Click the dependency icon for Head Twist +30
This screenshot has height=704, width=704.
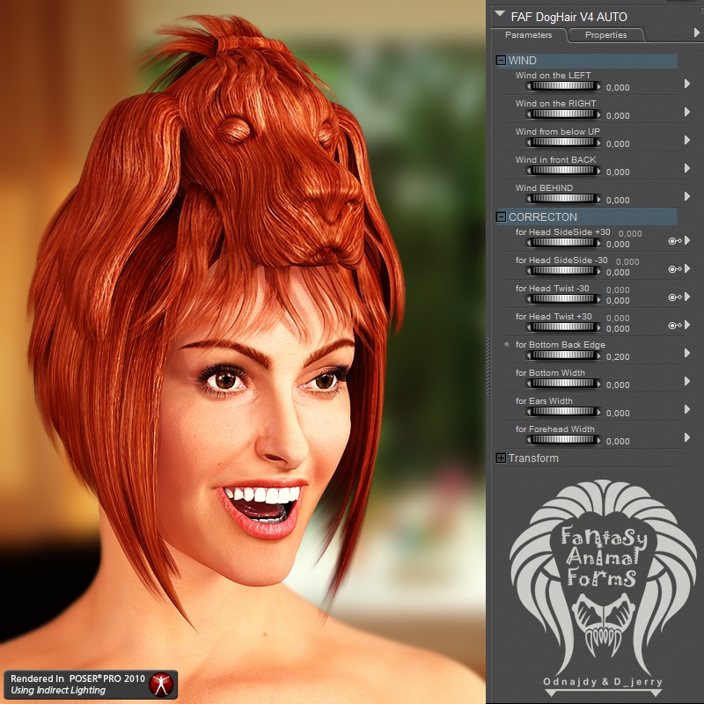(x=675, y=326)
